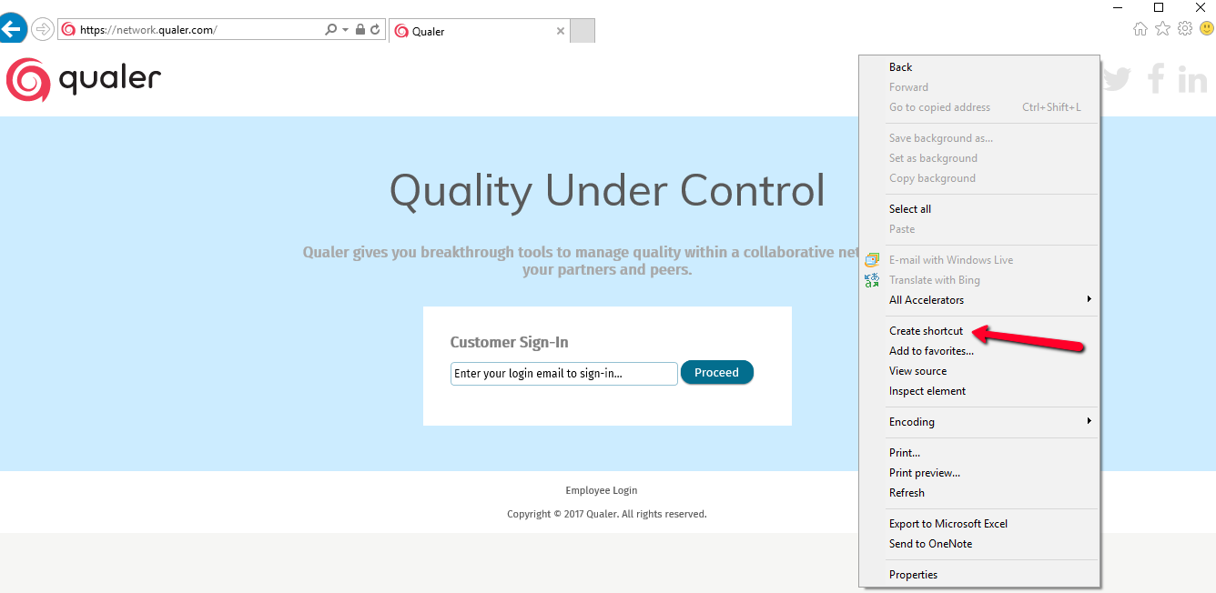Click the Customer Sign-In heading

click(509, 342)
